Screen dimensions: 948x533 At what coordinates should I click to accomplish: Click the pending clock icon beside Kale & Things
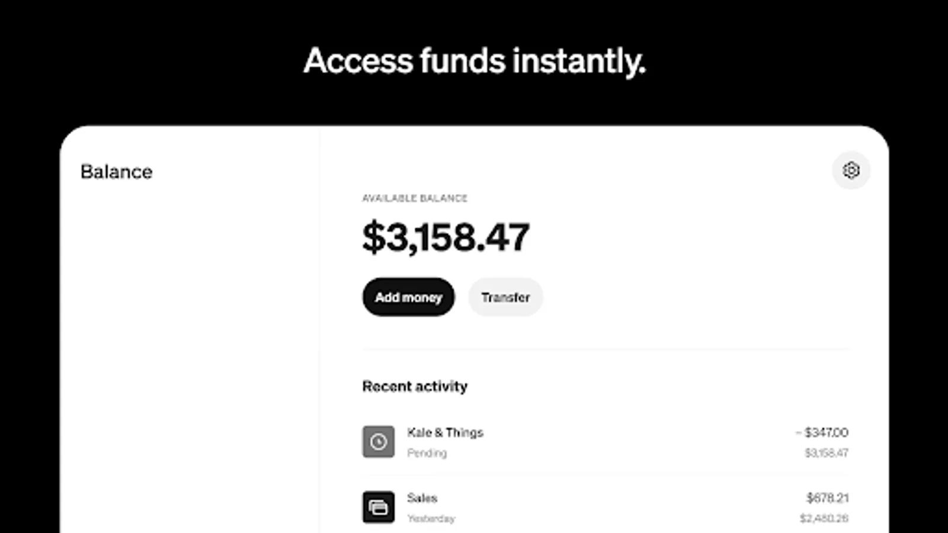click(x=377, y=441)
